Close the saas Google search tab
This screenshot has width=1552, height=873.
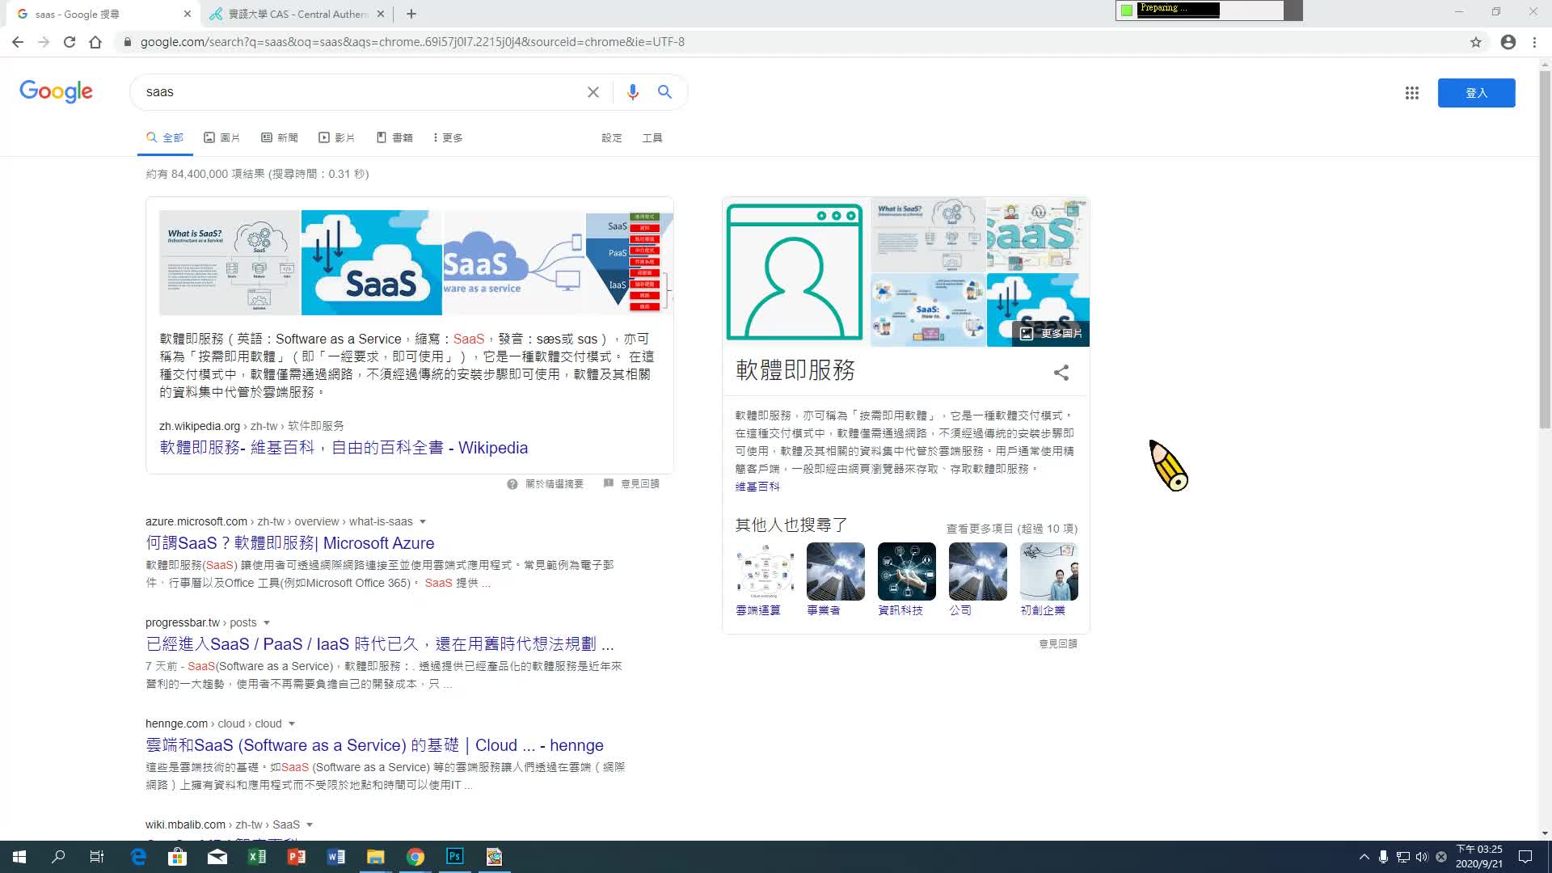pos(188,14)
